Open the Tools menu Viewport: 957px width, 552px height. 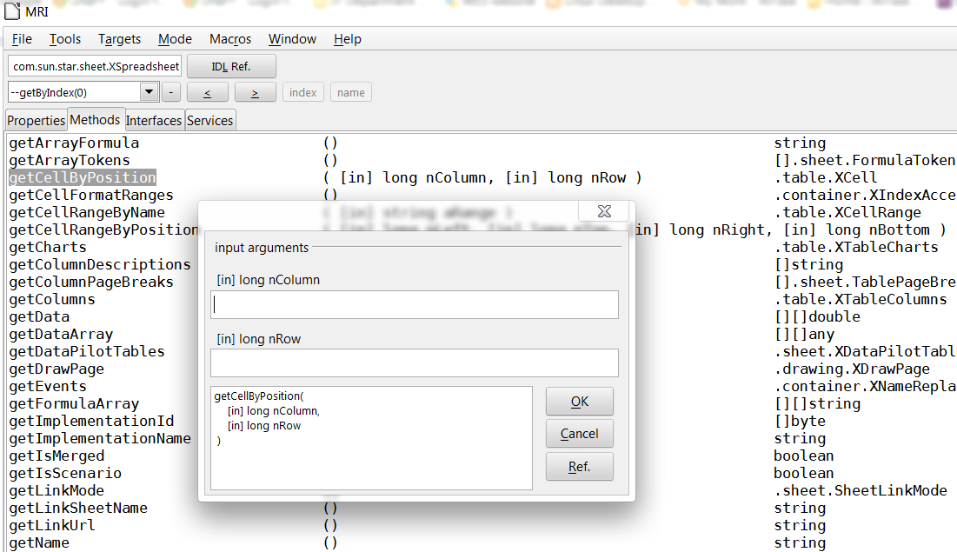coord(64,39)
